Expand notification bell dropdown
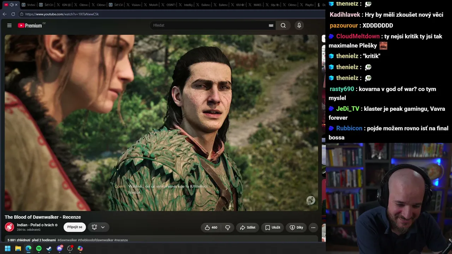The height and width of the screenshot is (254, 452). 99,227
